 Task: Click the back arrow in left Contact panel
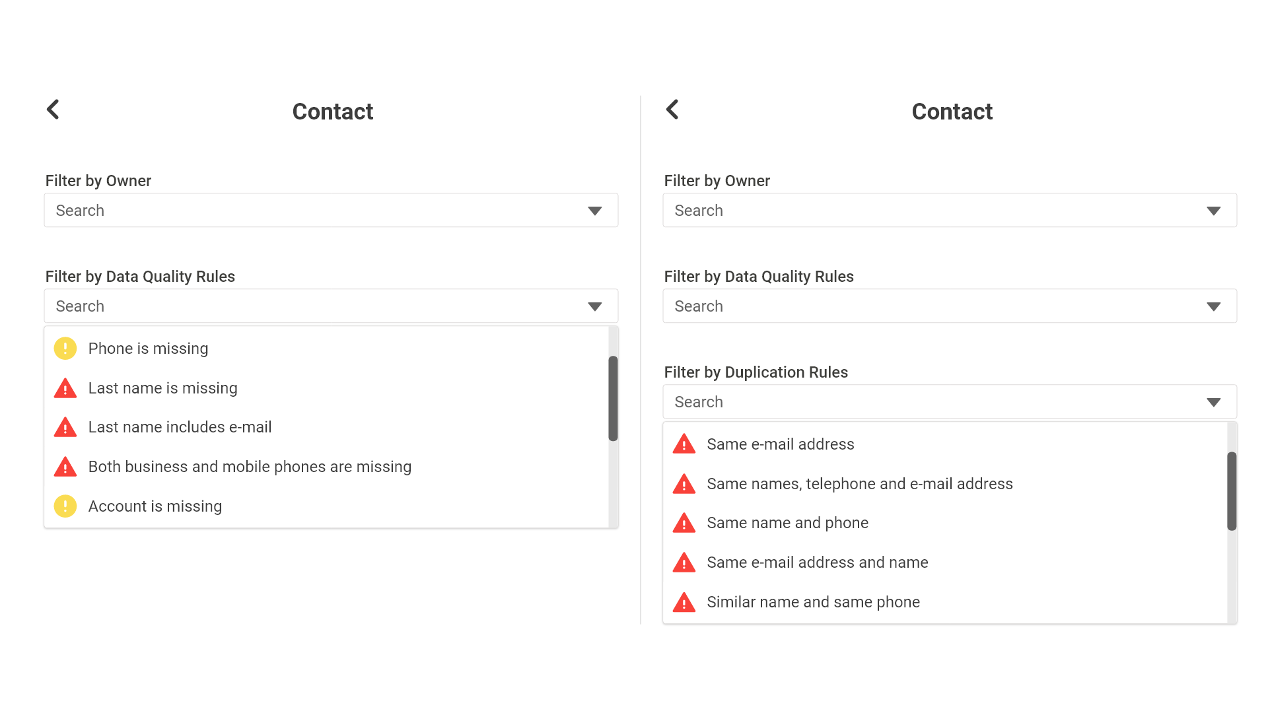coord(53,110)
